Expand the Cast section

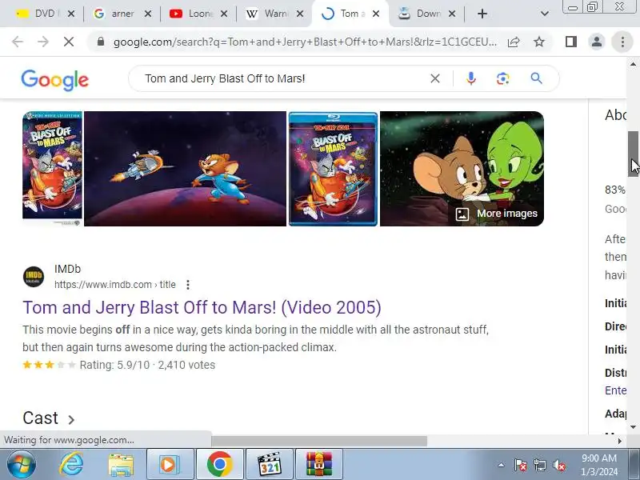click(x=49, y=418)
